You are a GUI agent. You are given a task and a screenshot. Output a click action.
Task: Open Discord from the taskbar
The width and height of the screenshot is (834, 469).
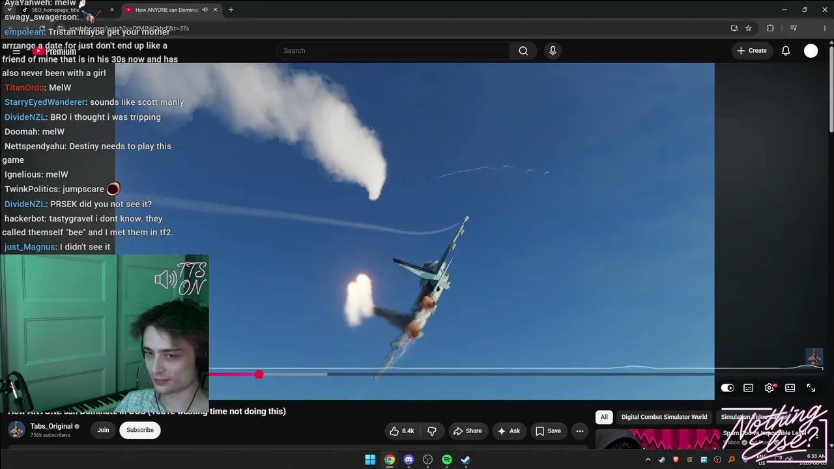pyautogui.click(x=409, y=460)
